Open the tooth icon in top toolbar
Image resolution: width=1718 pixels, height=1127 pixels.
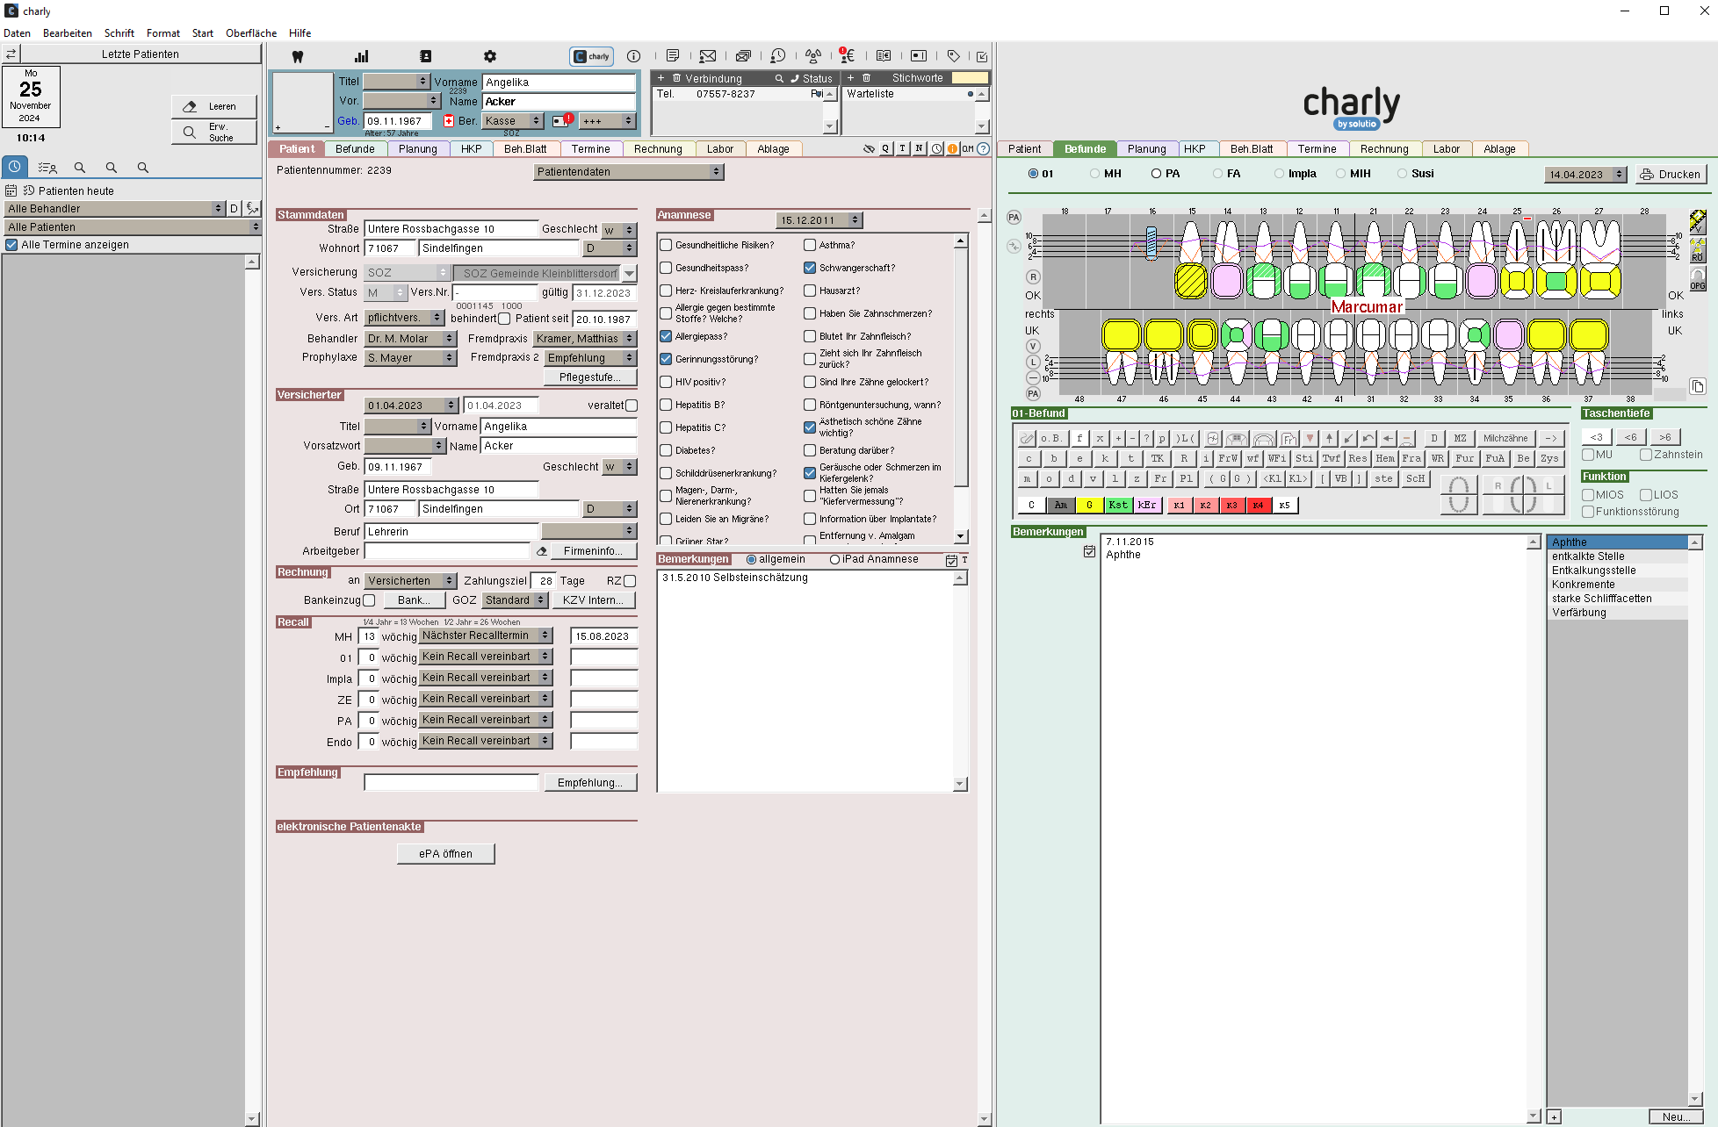[298, 56]
